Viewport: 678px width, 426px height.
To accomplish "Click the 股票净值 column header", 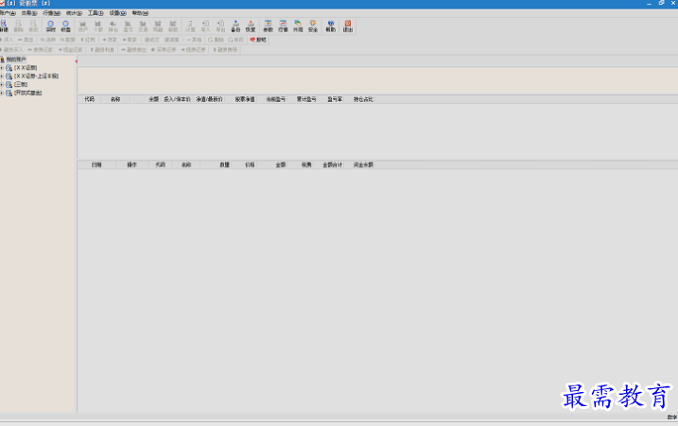I will point(245,99).
